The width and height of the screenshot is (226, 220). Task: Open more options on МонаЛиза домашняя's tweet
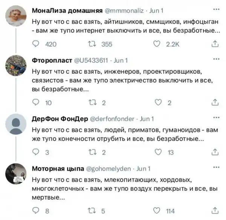click(x=215, y=9)
